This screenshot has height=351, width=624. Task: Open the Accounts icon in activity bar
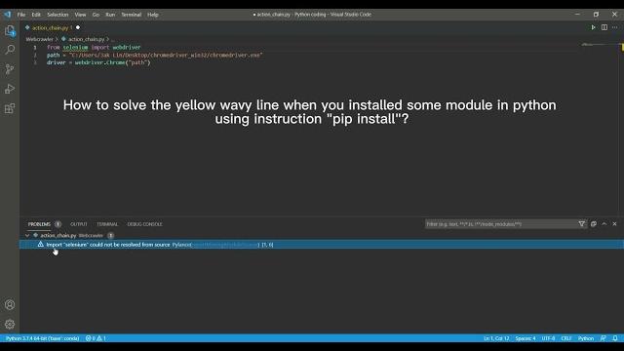[10, 305]
